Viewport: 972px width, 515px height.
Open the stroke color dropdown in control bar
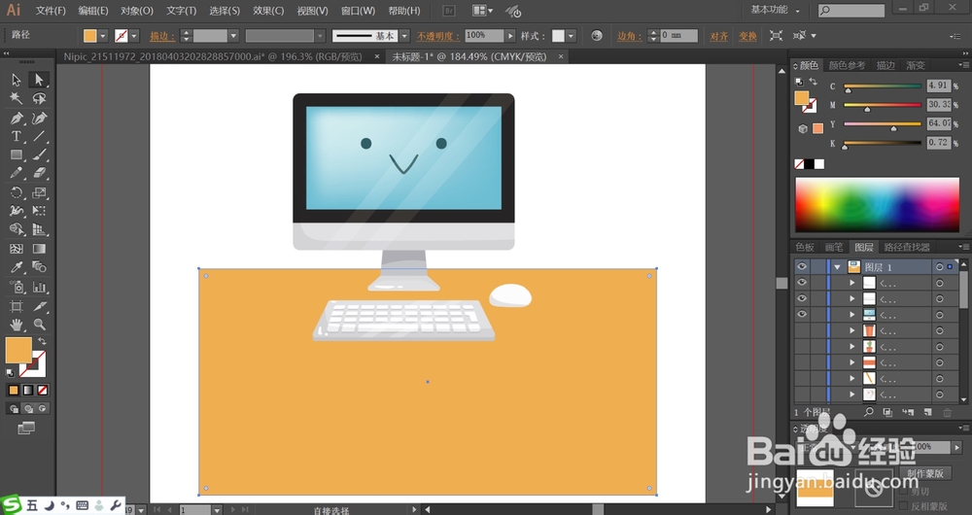[134, 36]
